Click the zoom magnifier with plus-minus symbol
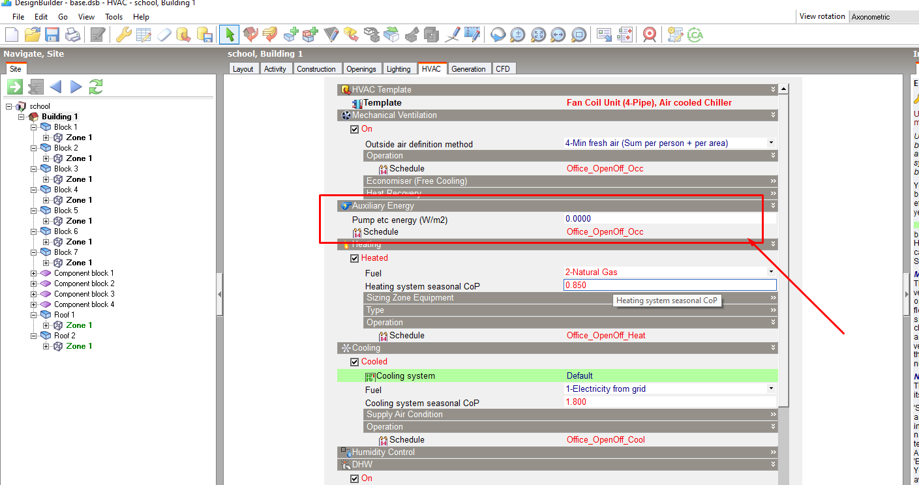The height and width of the screenshot is (485, 919). [x=518, y=35]
